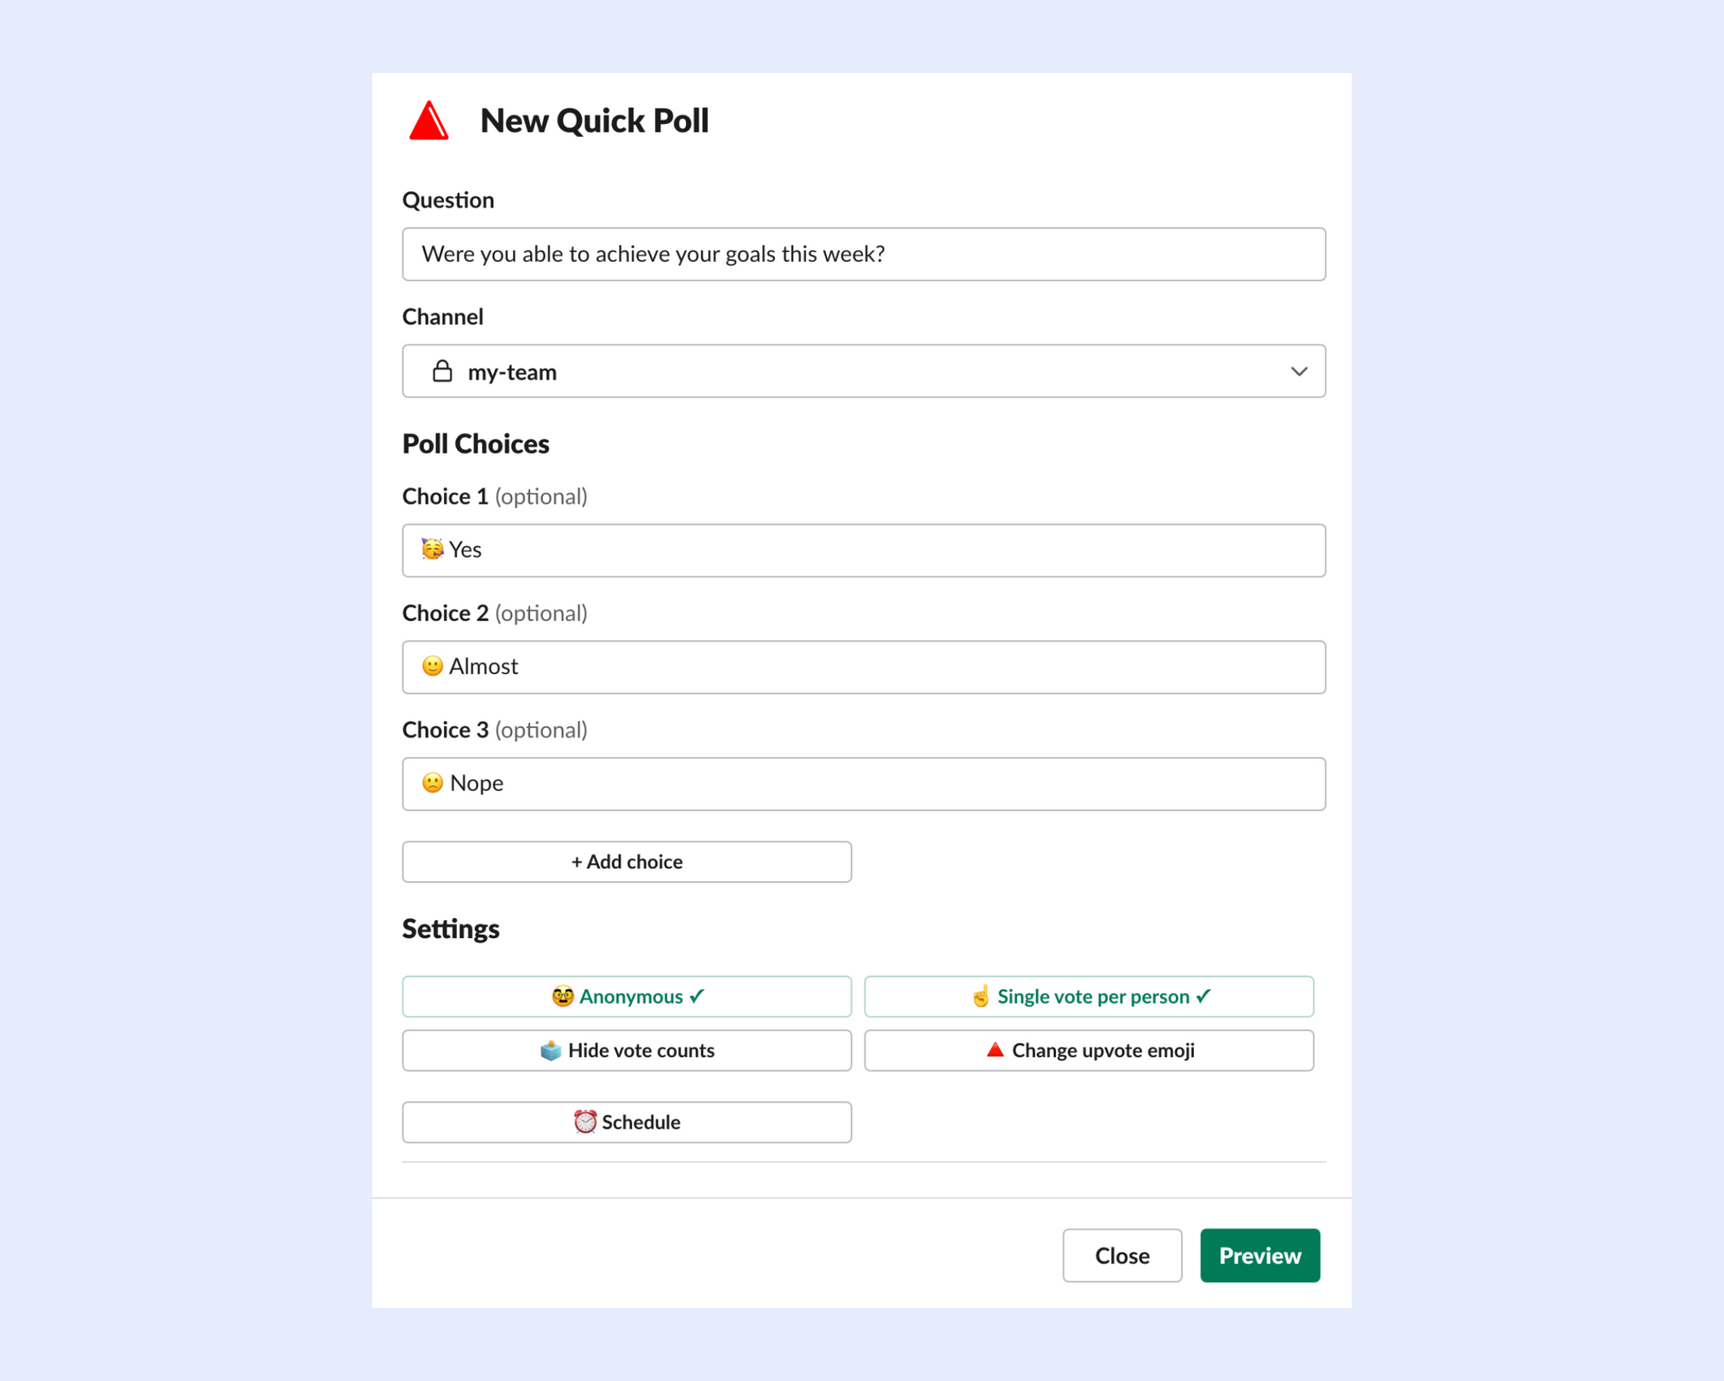Click the alarm clock icon on Schedule
1724x1381 pixels.
tap(585, 1122)
